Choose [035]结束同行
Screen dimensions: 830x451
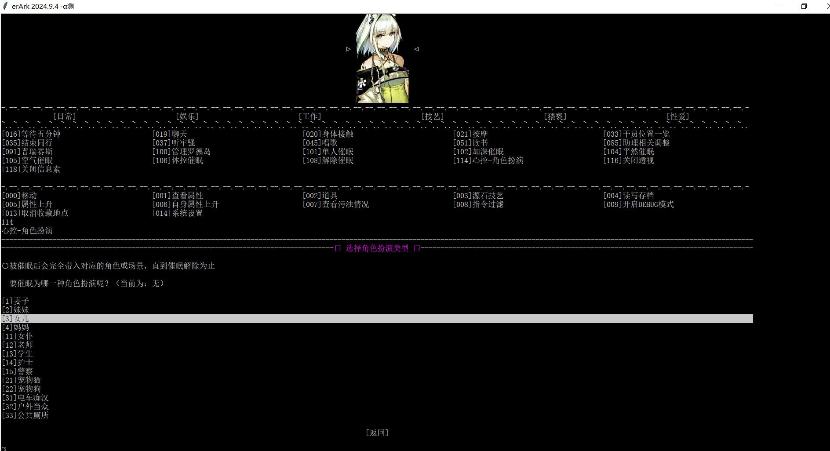click(27, 143)
